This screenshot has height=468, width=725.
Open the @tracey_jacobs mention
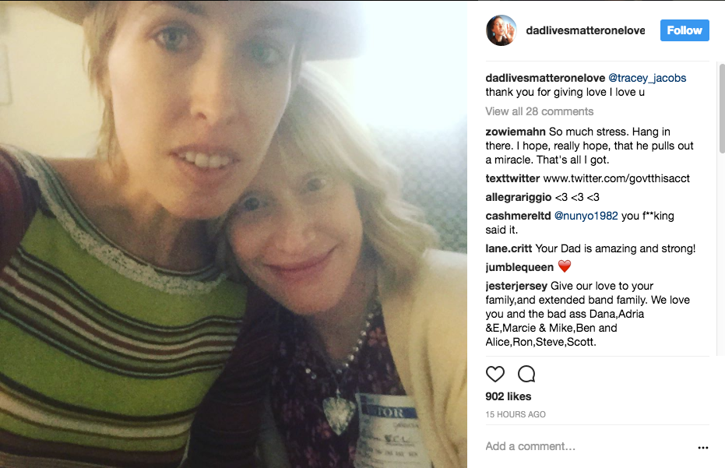click(x=646, y=78)
